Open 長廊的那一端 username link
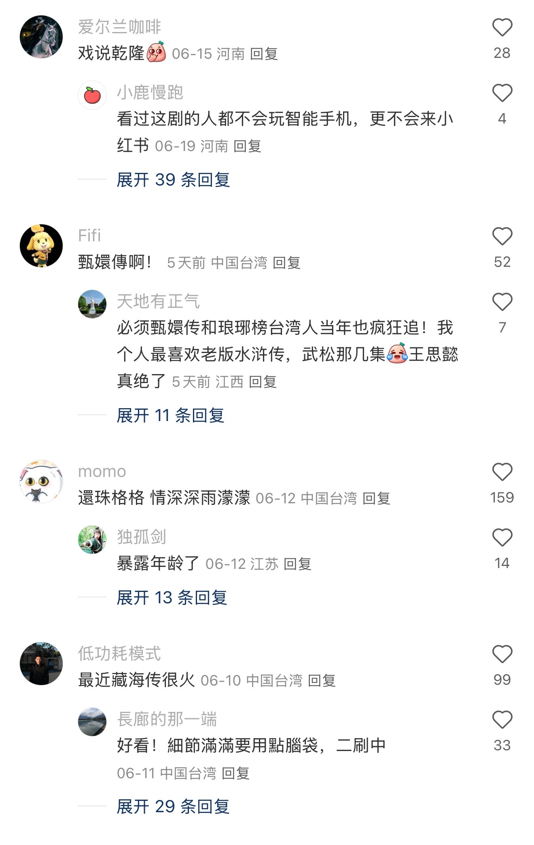 [x=167, y=719]
